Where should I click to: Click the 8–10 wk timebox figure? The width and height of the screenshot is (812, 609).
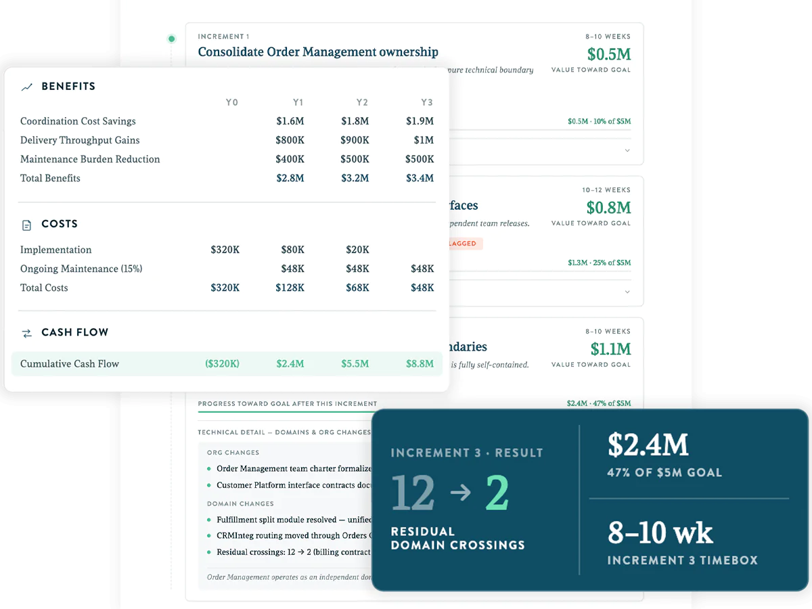click(660, 533)
